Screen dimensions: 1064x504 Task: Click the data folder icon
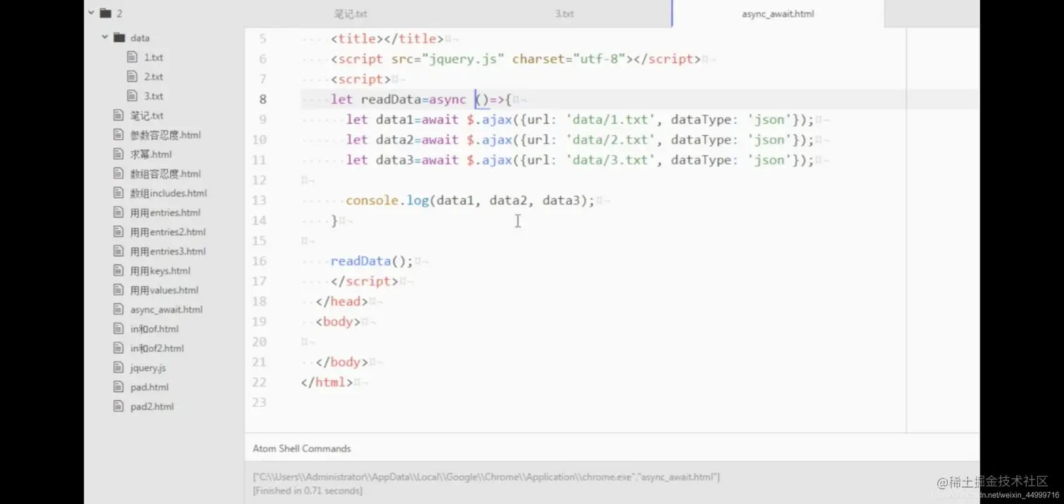pos(119,37)
